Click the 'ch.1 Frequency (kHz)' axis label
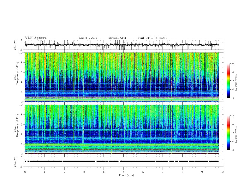Viewport: 250px width, 193px height. coord(16,73)
